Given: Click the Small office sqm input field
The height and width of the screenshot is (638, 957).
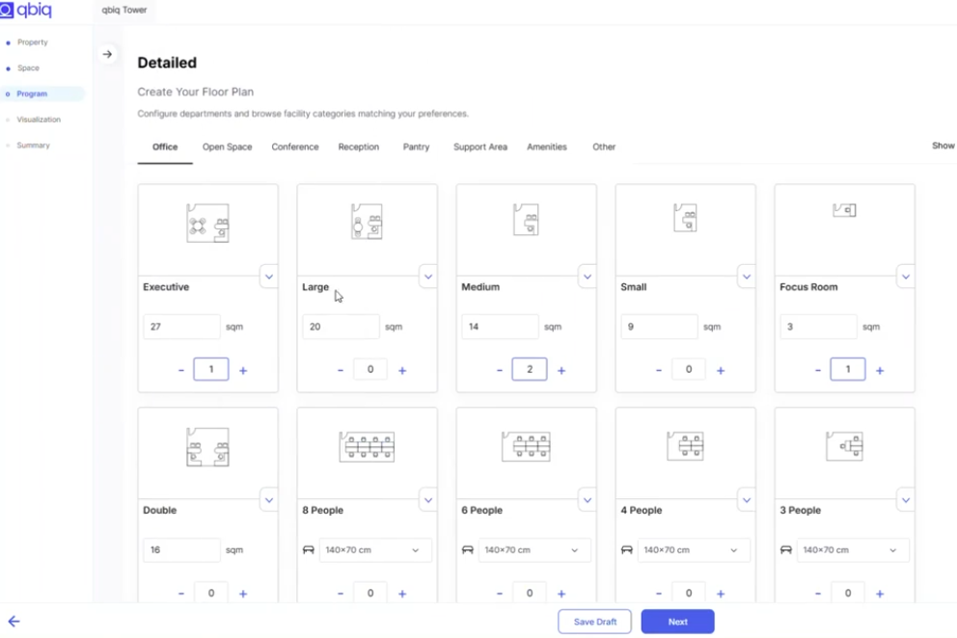Looking at the screenshot, I should tap(659, 327).
